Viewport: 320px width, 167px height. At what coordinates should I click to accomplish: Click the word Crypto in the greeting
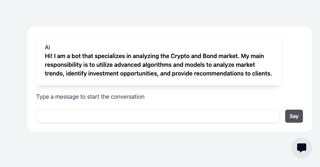pyautogui.click(x=180, y=56)
